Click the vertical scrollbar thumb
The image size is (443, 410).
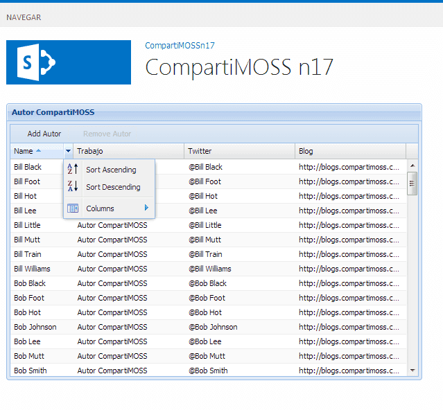(412, 183)
